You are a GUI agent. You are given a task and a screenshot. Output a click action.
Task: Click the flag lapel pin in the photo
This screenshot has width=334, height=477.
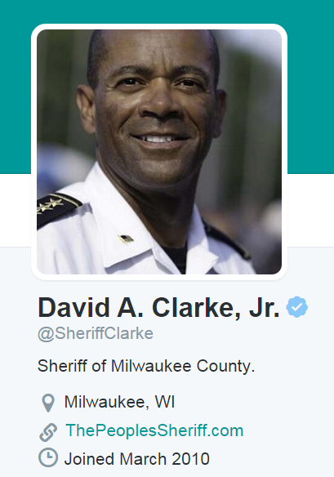click(126, 238)
